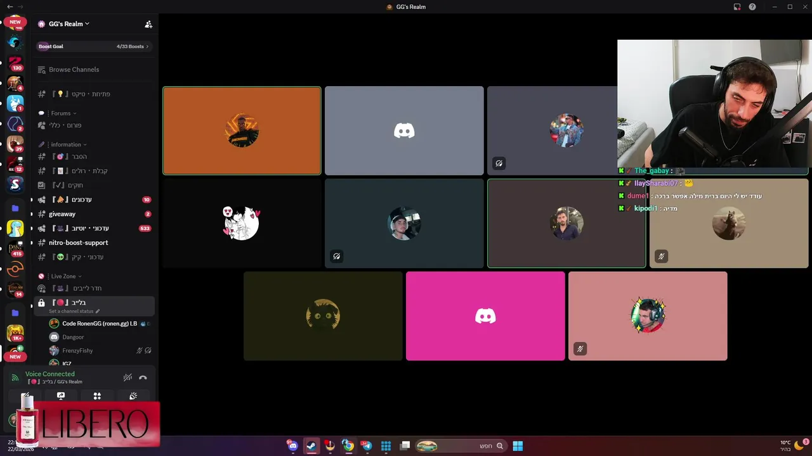Screen dimensions: 812x456
Task: Open the עדכוני קיק channel
Action: coord(95,257)
